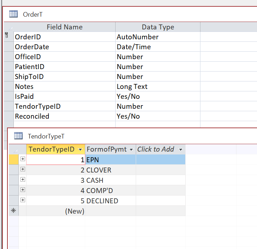Expand subdatasheet for CLOVER row
257x249 pixels.
pos(23,169)
